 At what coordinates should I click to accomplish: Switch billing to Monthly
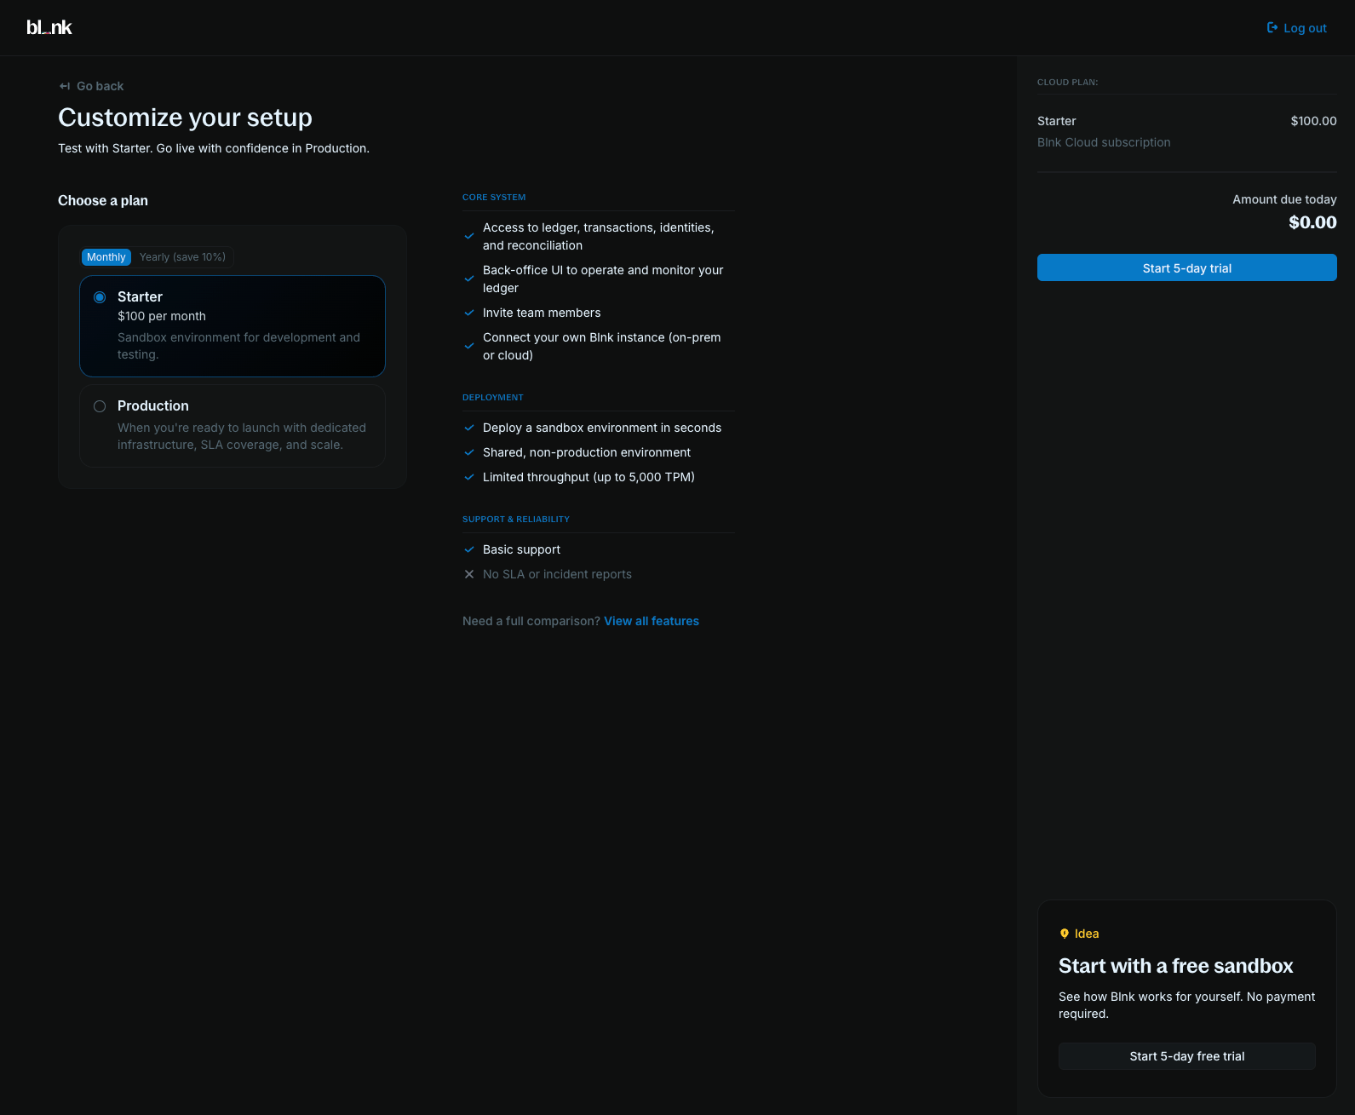click(106, 257)
